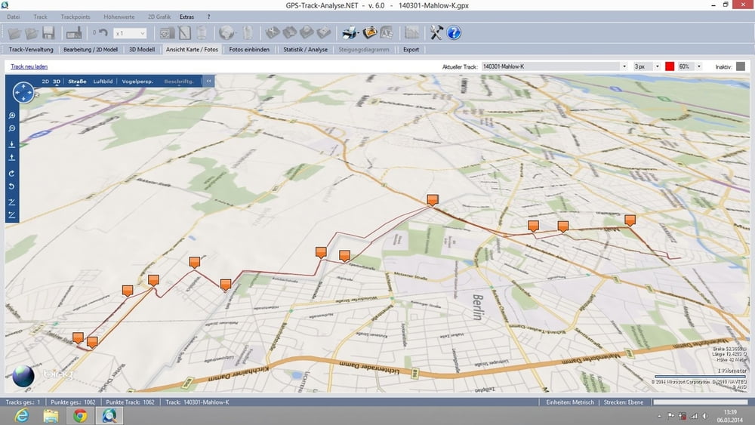Click the globe icon beside bing logo
Image resolution: width=755 pixels, height=425 pixels.
pyautogui.click(x=23, y=376)
